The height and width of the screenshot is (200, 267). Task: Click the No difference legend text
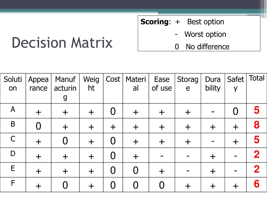click(208, 47)
